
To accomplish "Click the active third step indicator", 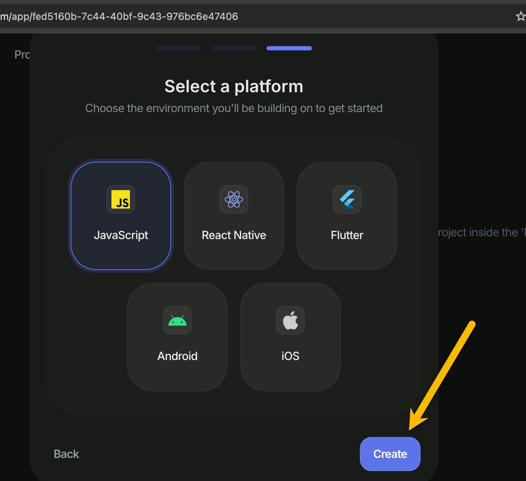I will coord(289,48).
